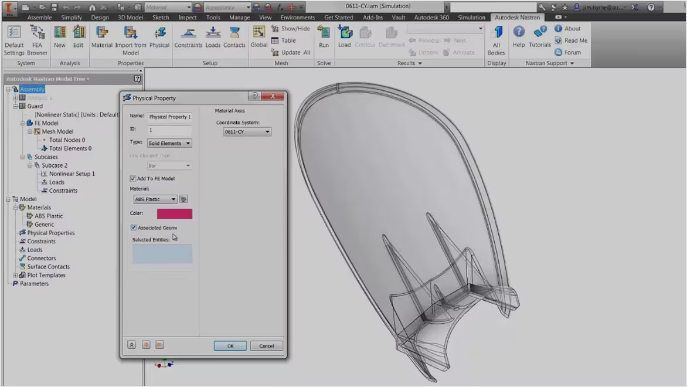The width and height of the screenshot is (687, 387).
Task: Click the Generic material tree item
Action: [44, 225]
